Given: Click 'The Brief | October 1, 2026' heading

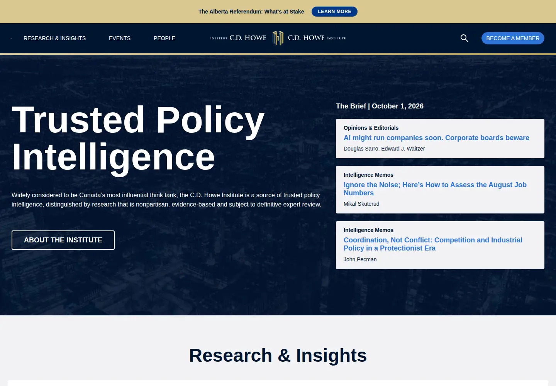Looking at the screenshot, I should (380, 106).
